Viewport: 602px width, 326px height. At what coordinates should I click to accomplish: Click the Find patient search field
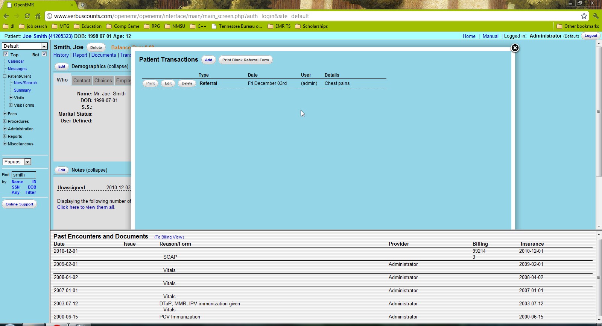click(24, 175)
